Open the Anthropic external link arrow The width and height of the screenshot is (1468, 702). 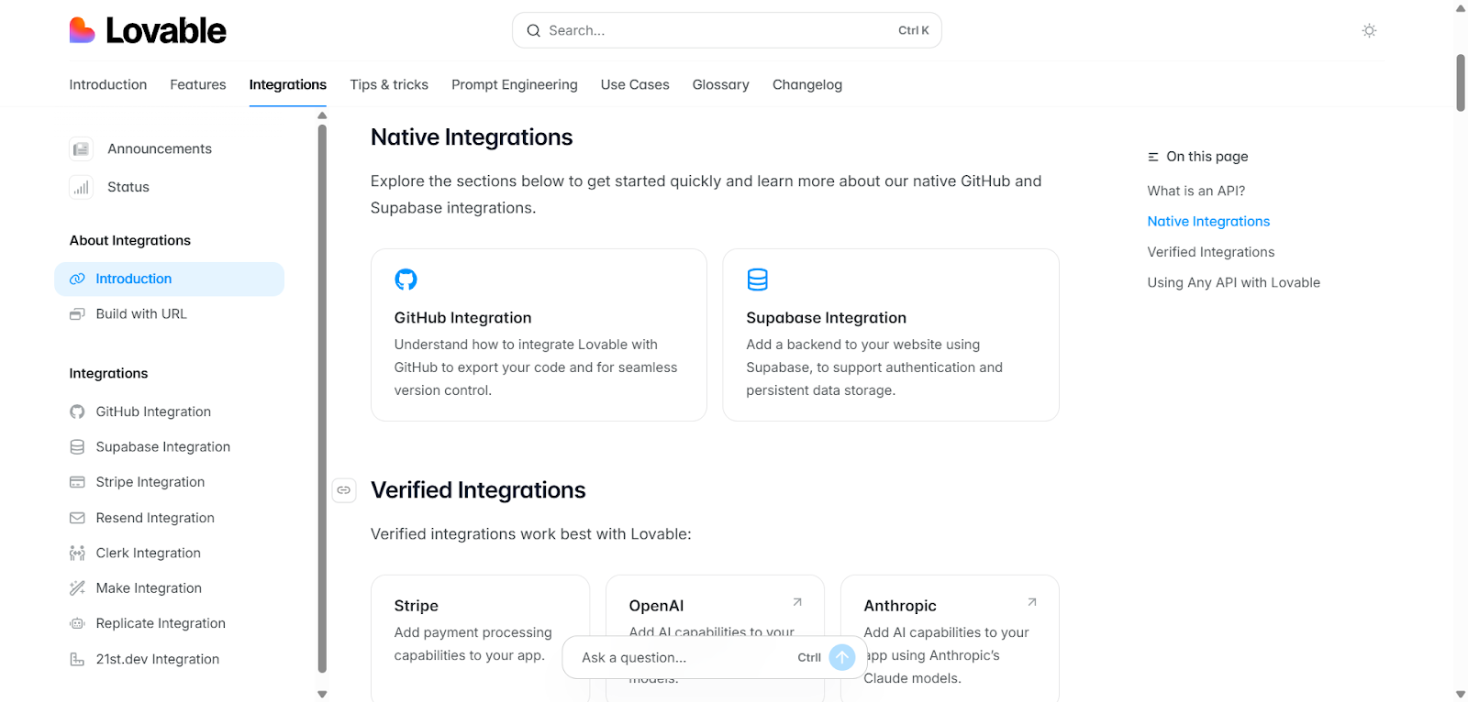tap(1032, 602)
